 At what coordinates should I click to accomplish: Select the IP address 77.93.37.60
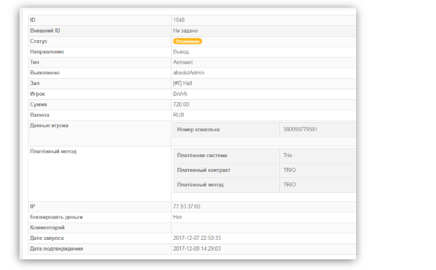pyautogui.click(x=186, y=207)
